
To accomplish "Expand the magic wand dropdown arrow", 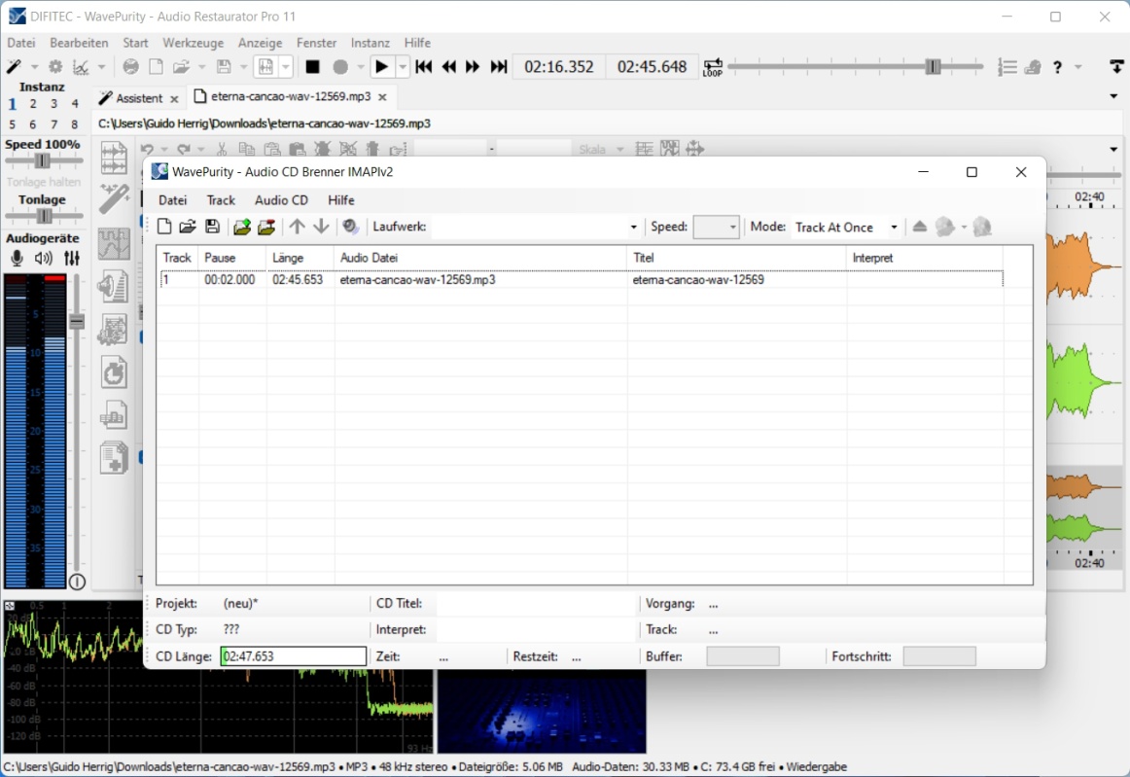I will (34, 67).
